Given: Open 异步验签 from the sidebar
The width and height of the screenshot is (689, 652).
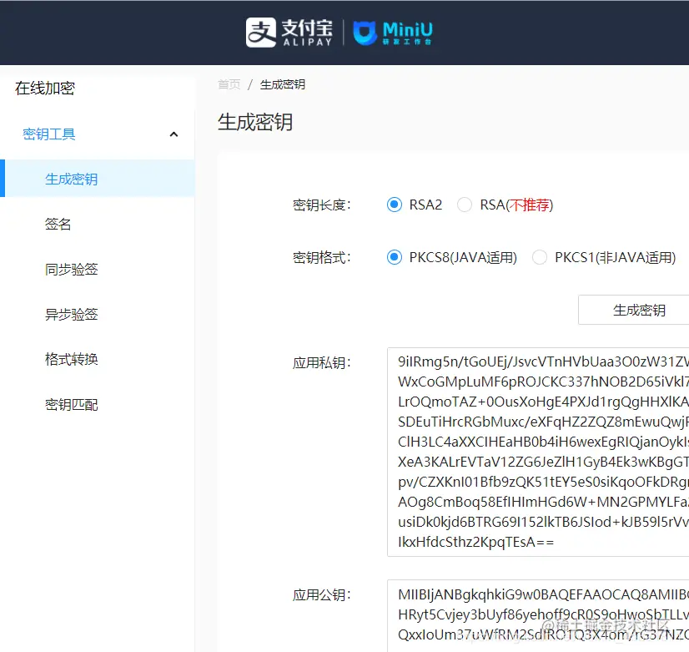Looking at the screenshot, I should [71, 315].
